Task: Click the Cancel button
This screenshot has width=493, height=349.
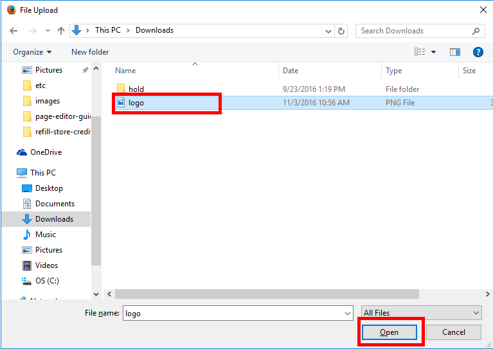Action: pyautogui.click(x=453, y=332)
